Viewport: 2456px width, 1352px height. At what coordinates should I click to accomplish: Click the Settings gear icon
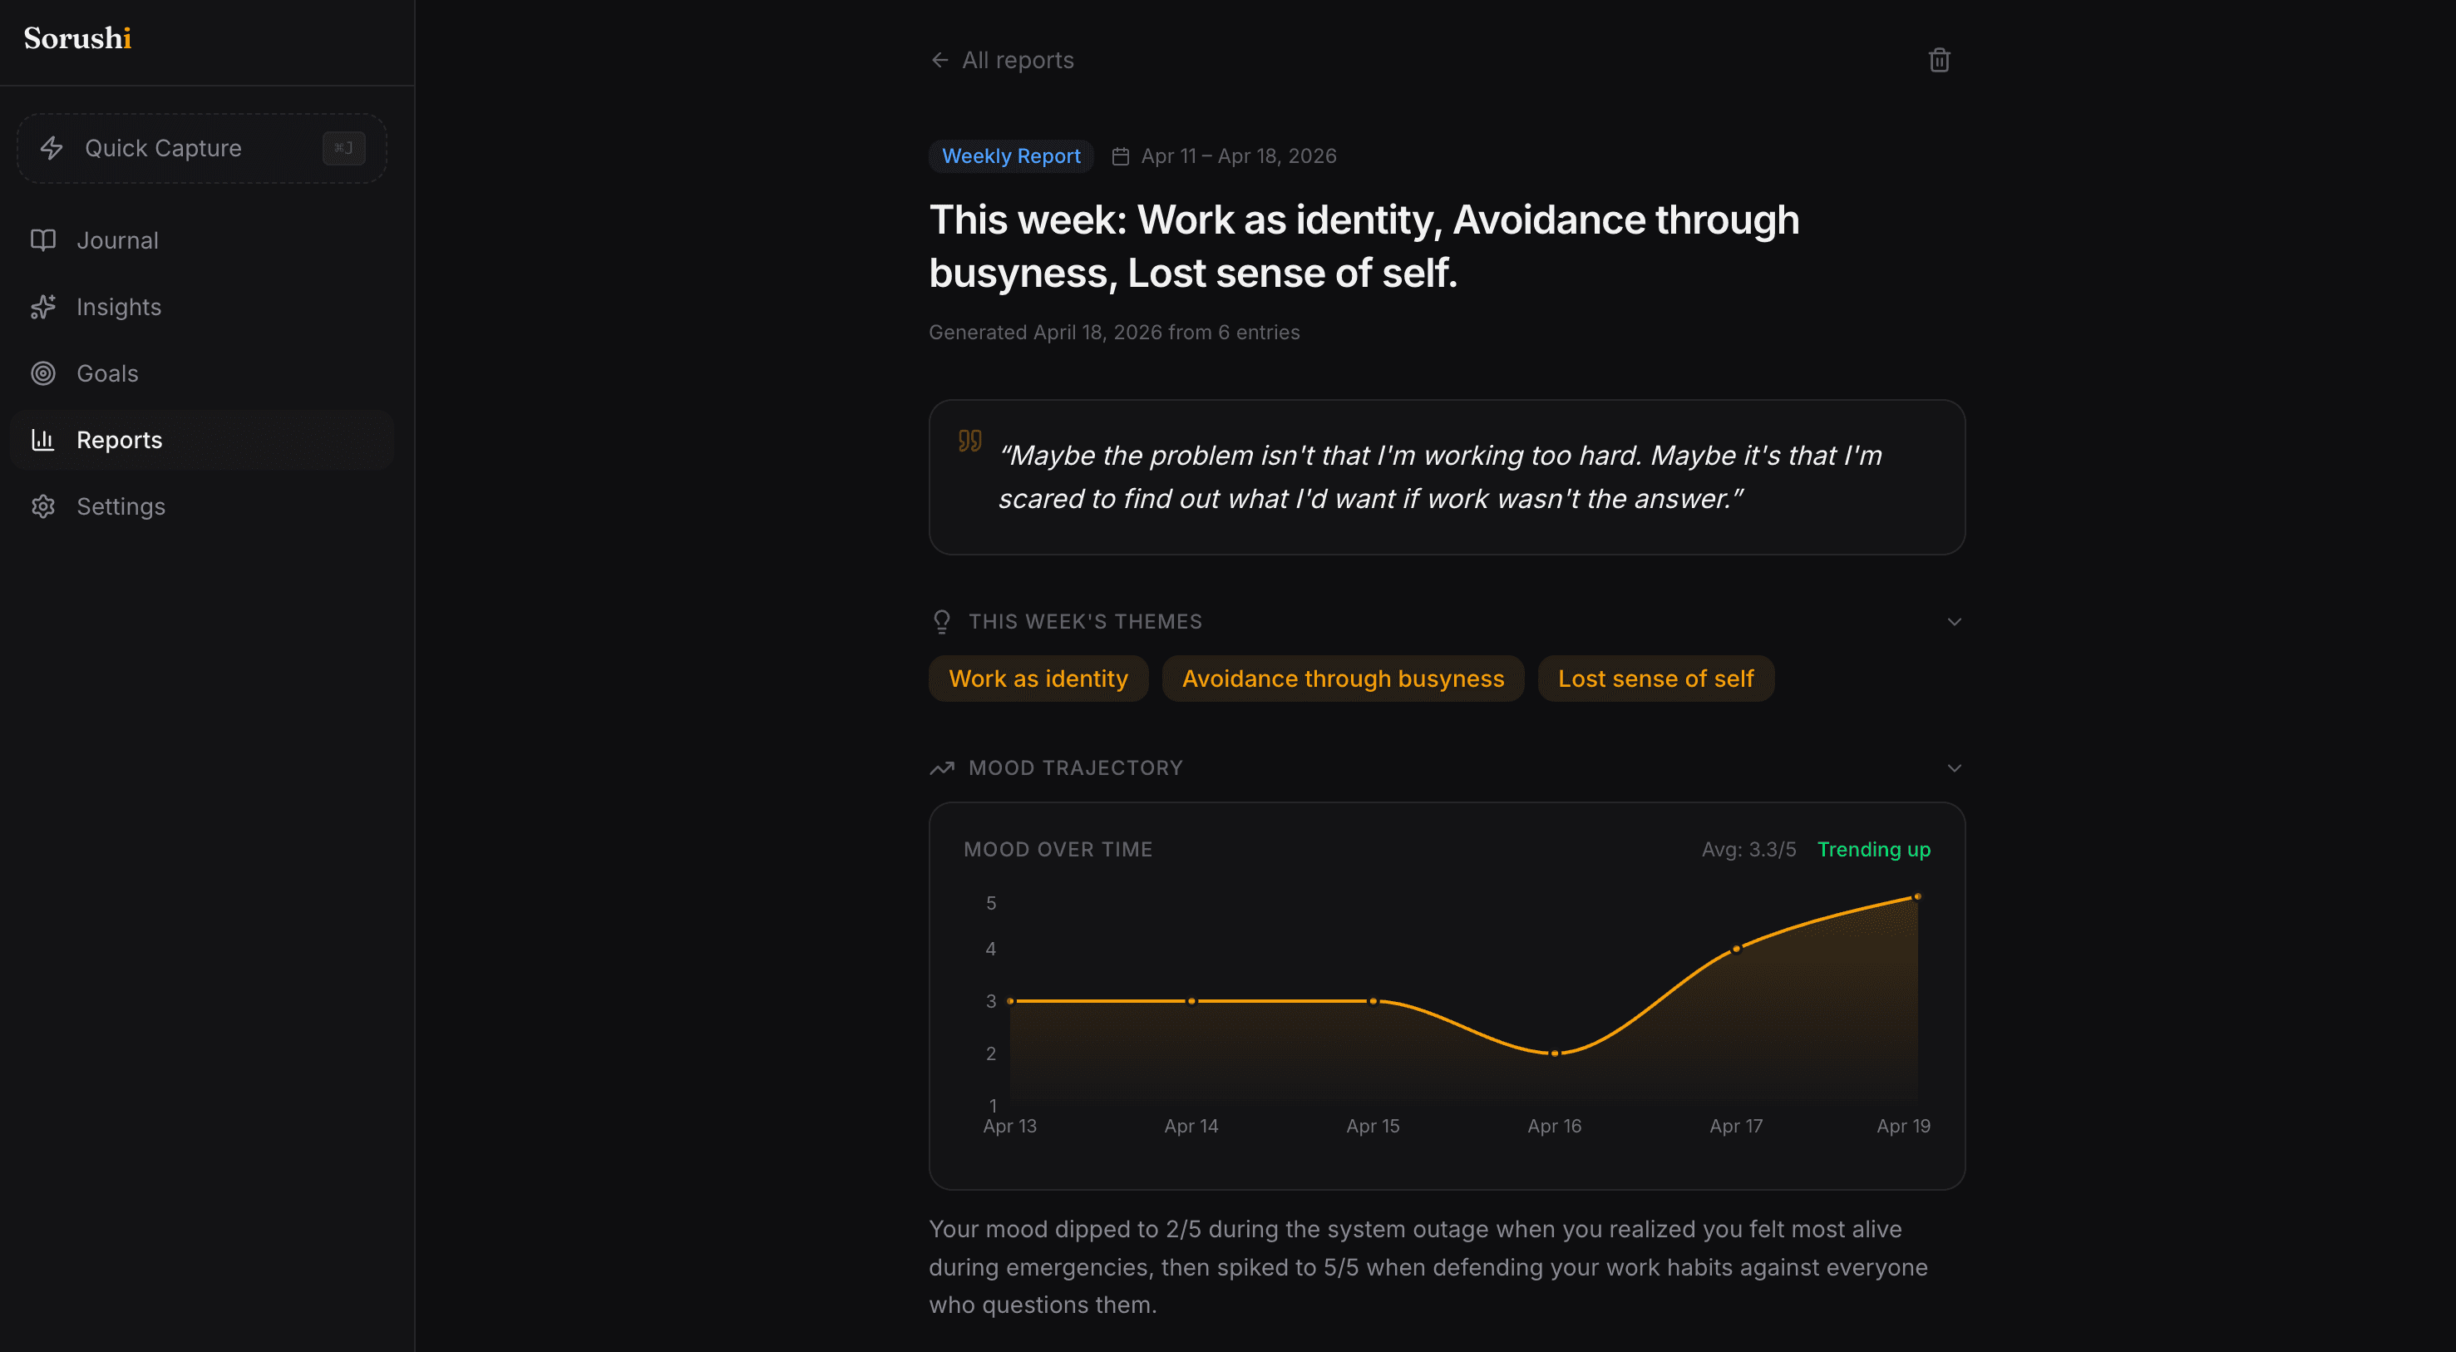coord(43,506)
